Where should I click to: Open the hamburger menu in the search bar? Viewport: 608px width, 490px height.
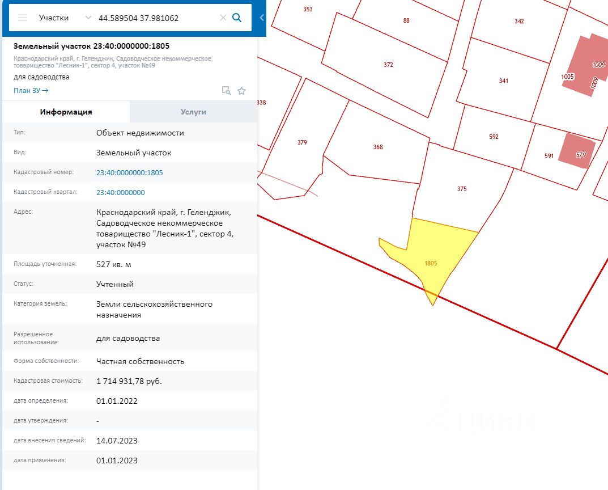[x=23, y=18]
